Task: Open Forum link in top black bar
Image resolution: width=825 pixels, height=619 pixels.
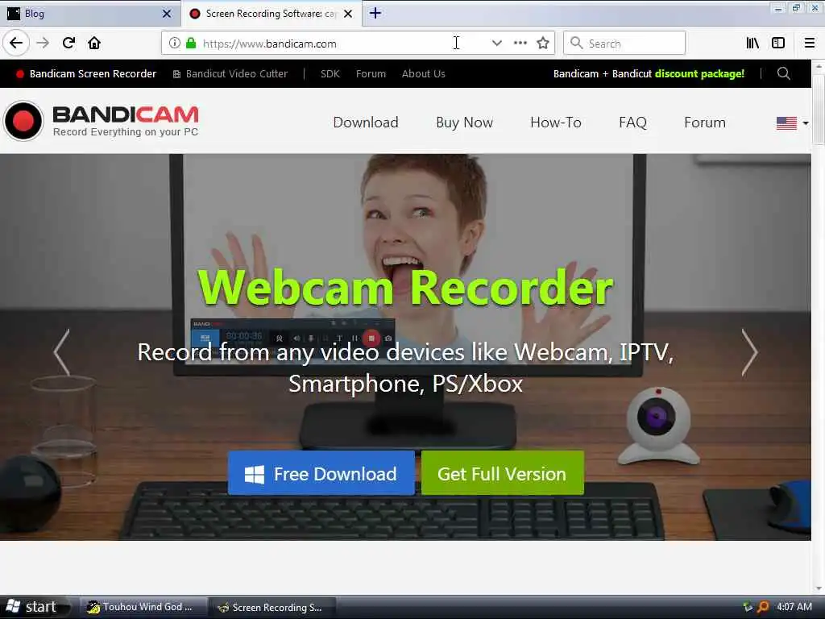Action: [x=371, y=73]
